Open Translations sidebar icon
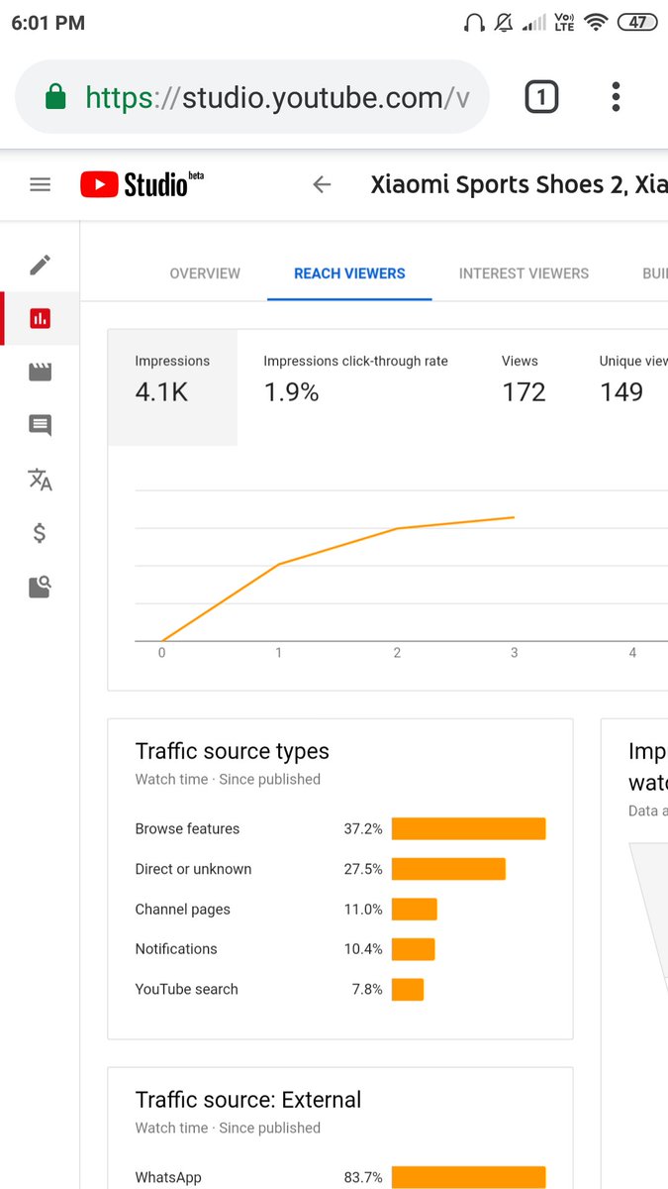Image resolution: width=668 pixels, height=1189 pixels. tap(40, 480)
